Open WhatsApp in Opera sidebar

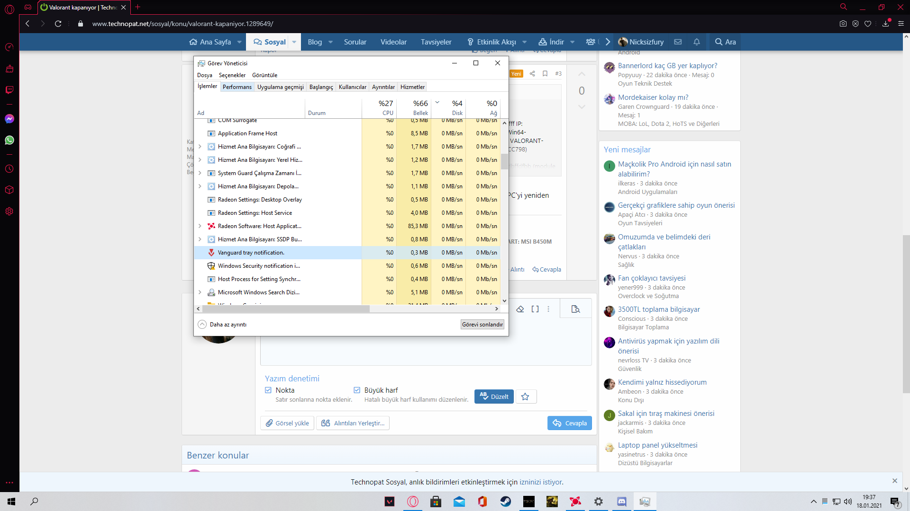point(9,140)
